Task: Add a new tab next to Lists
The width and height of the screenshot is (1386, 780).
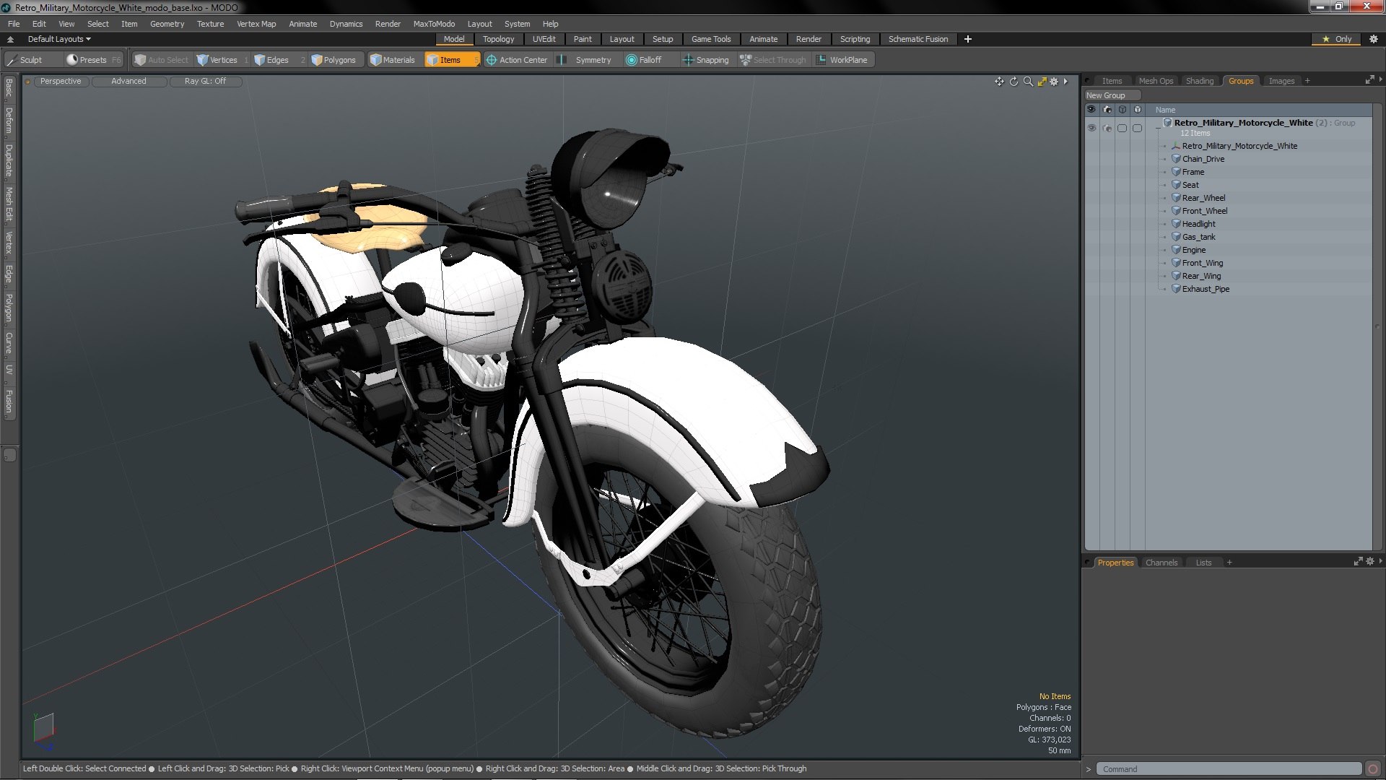Action: pyautogui.click(x=1229, y=563)
